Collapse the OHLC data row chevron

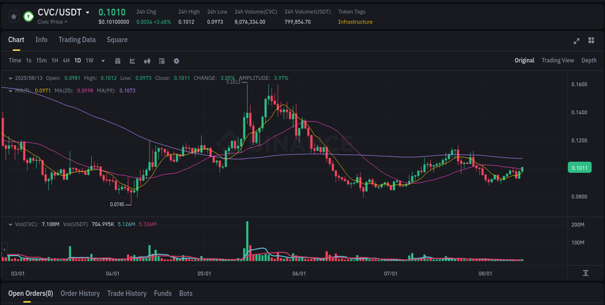(11, 77)
